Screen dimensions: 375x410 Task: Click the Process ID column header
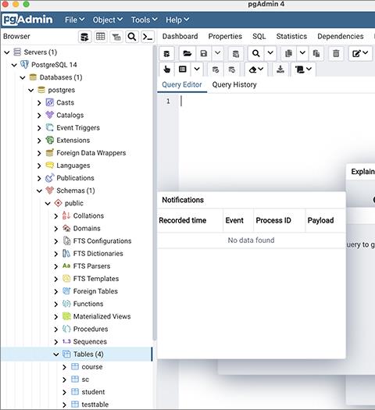[x=273, y=220]
